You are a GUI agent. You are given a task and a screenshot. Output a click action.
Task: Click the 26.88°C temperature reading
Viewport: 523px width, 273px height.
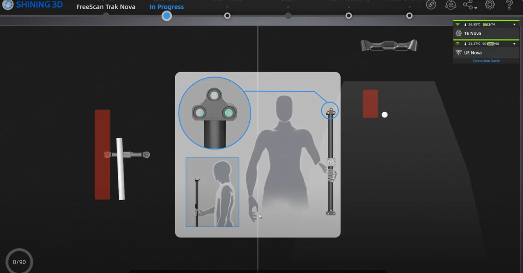pos(474,24)
